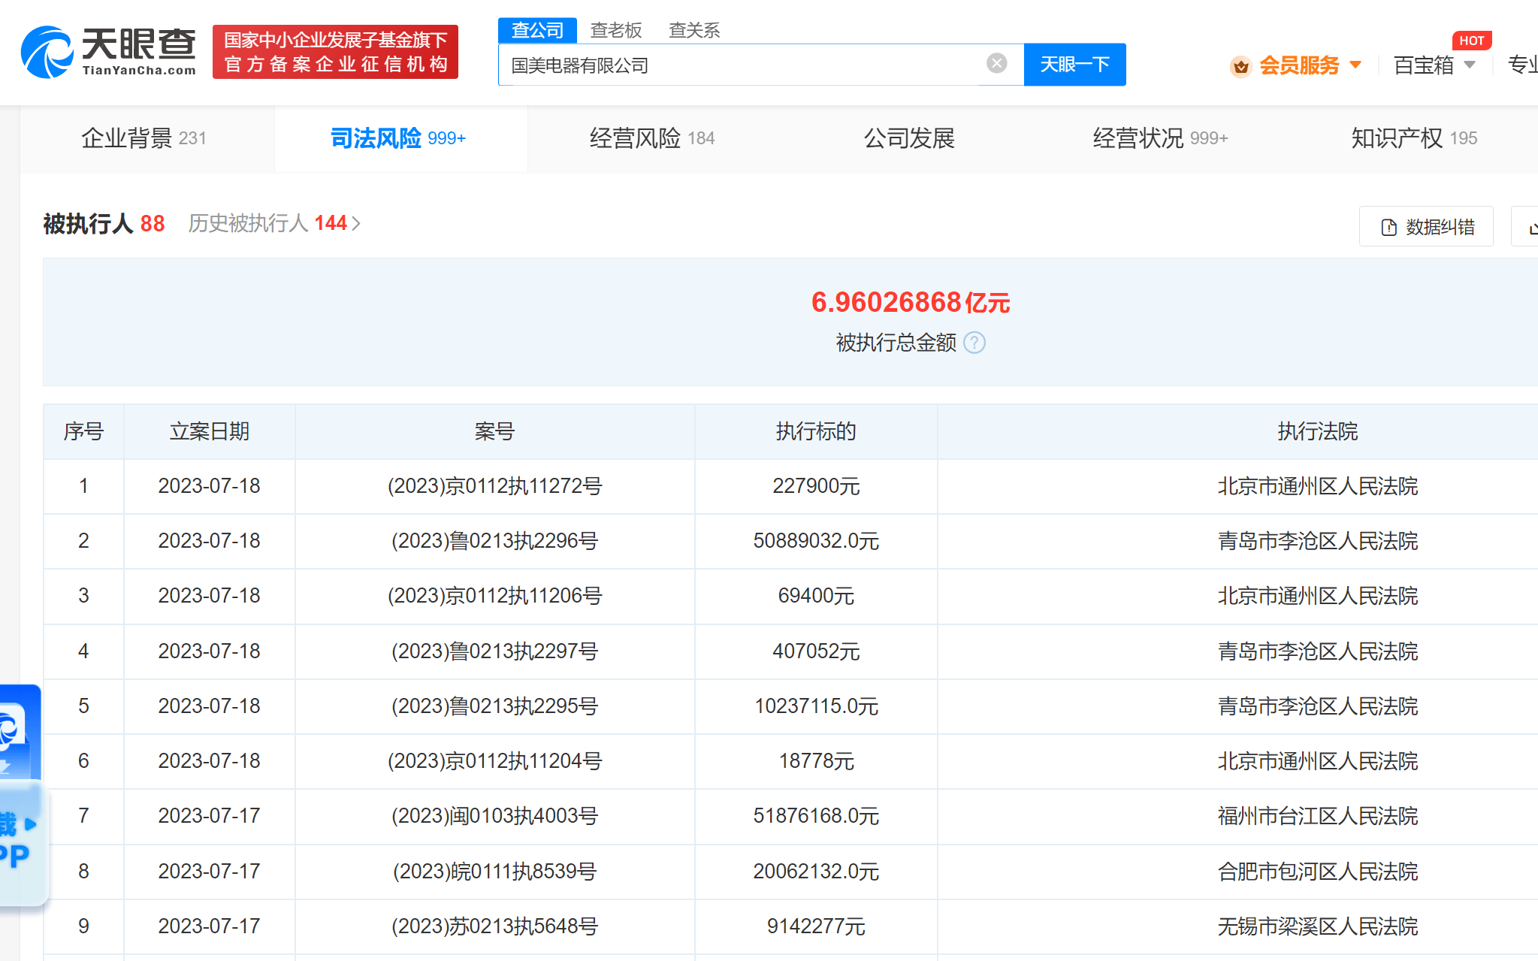The width and height of the screenshot is (1538, 961).
Task: Click case number (2023)鲁0213执2295号
Action: [494, 706]
